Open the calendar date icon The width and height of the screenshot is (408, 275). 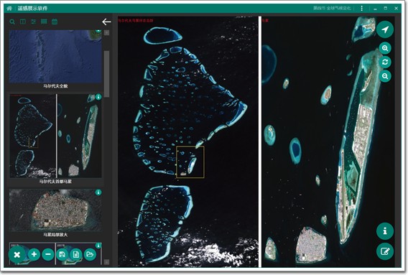pos(55,22)
